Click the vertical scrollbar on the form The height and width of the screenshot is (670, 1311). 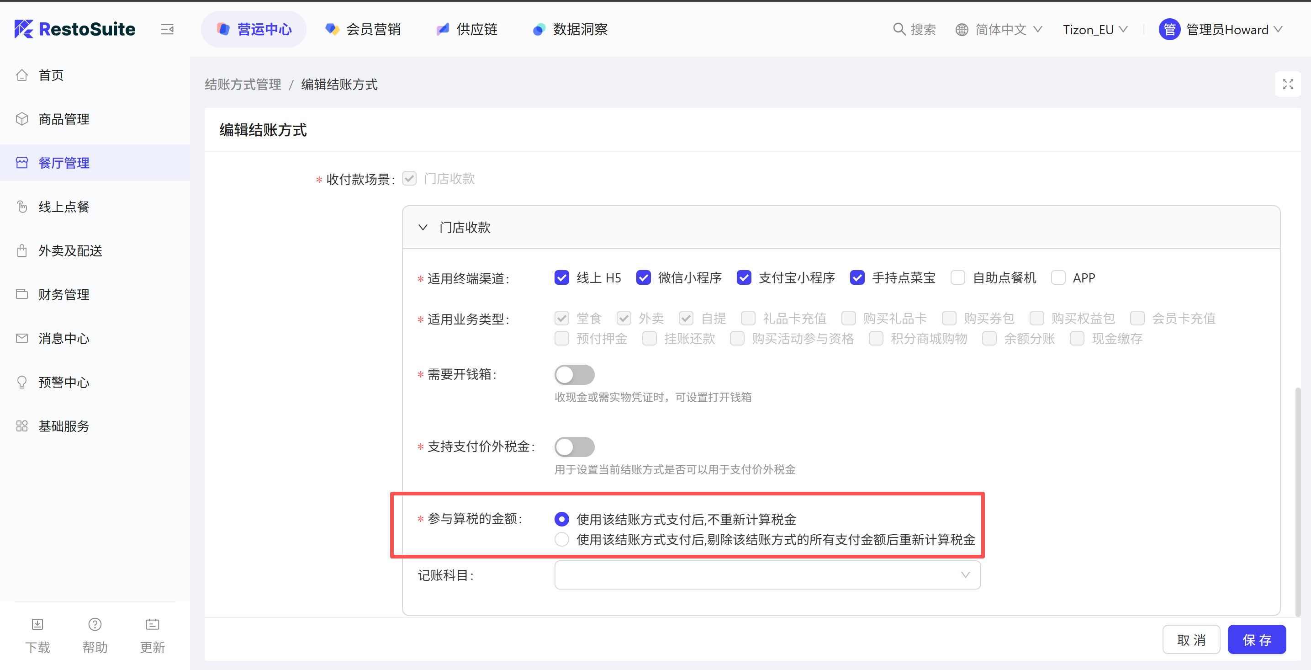coord(1298,501)
